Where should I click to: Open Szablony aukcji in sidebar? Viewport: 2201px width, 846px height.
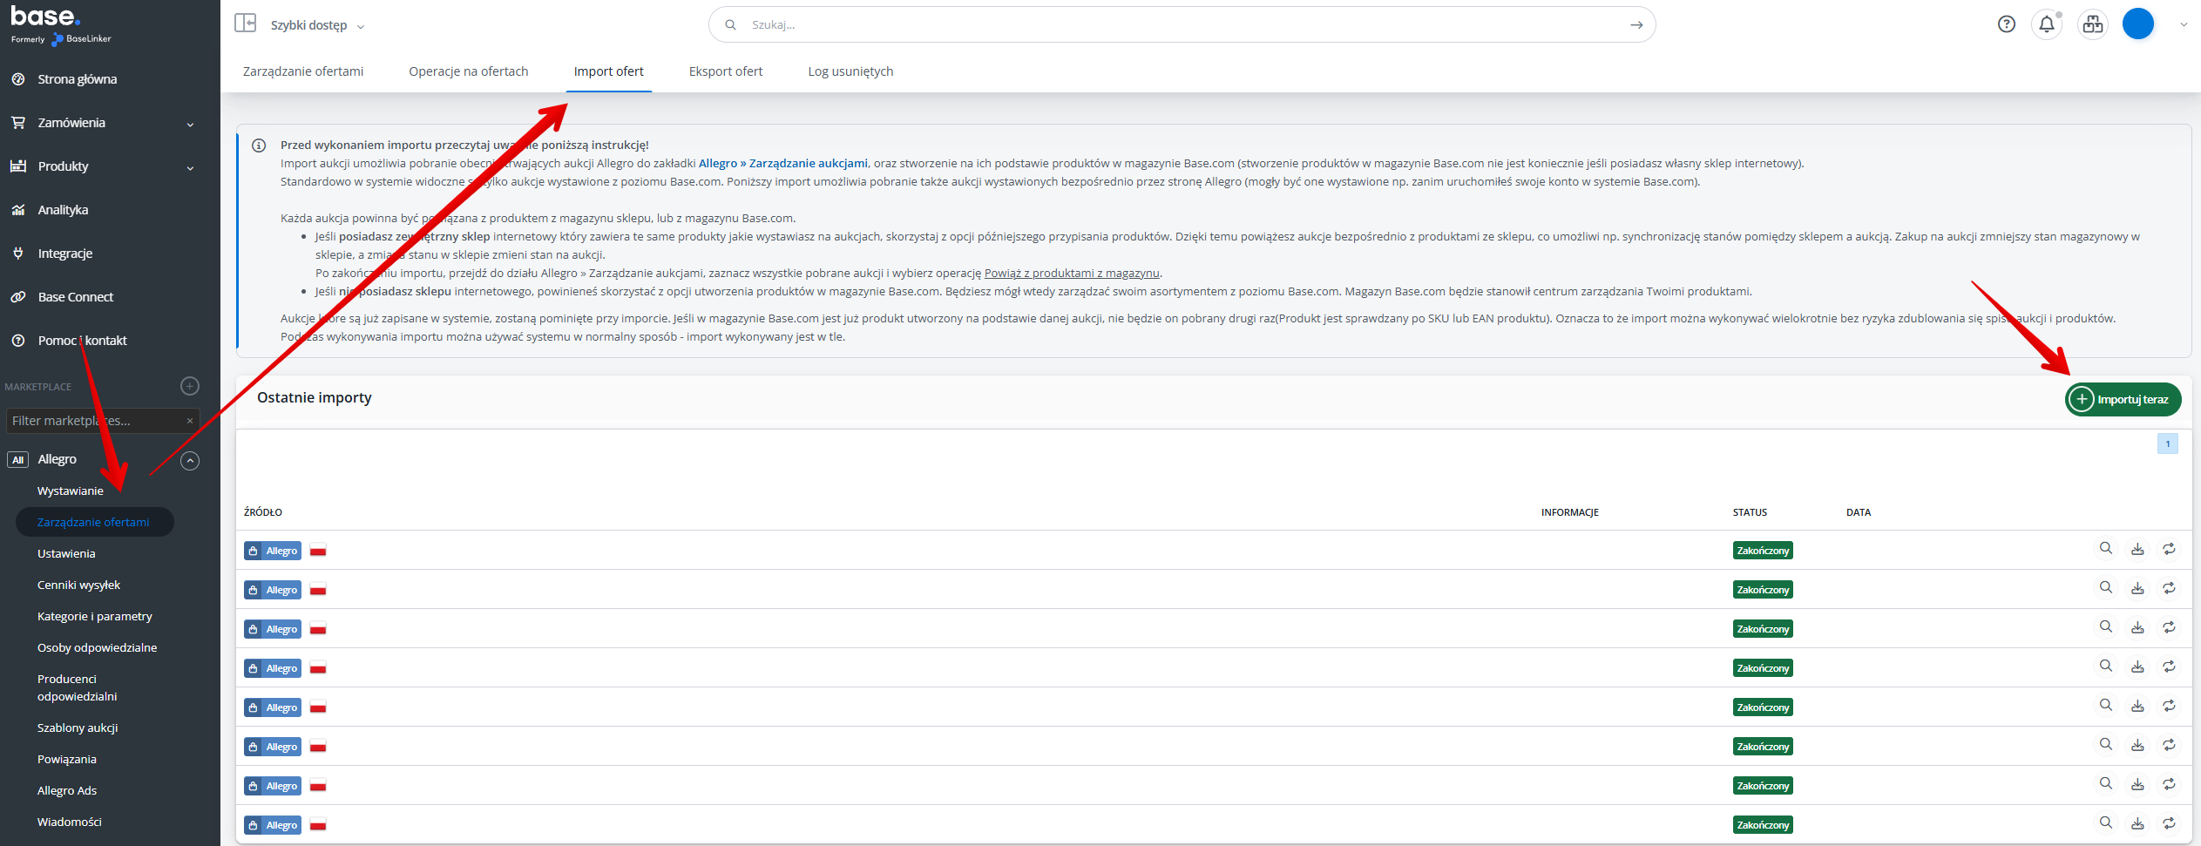pyautogui.click(x=78, y=728)
